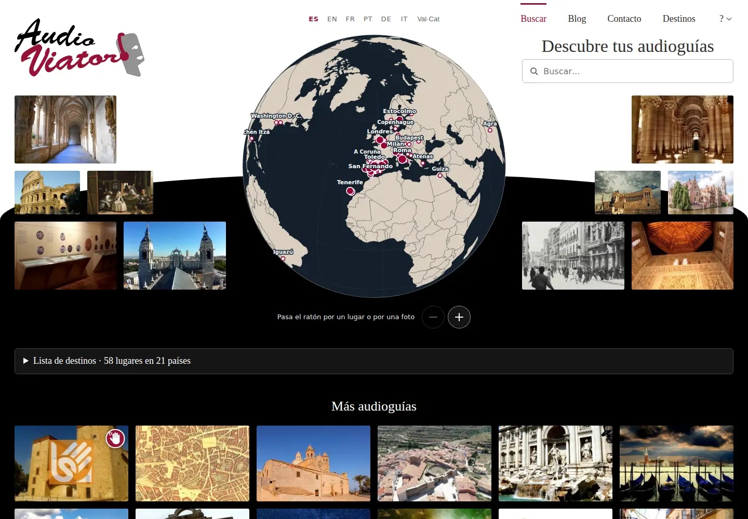Switch language to Val·Cat
Image resolution: width=748 pixels, height=519 pixels.
429,19
